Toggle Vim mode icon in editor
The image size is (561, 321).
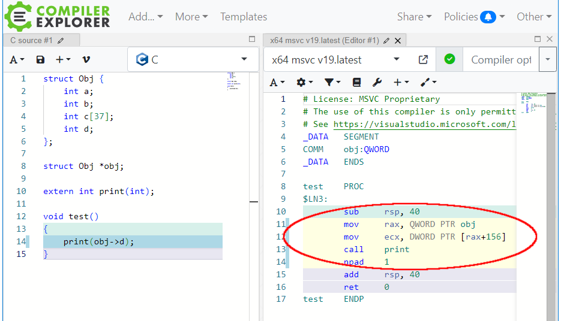[x=86, y=60]
